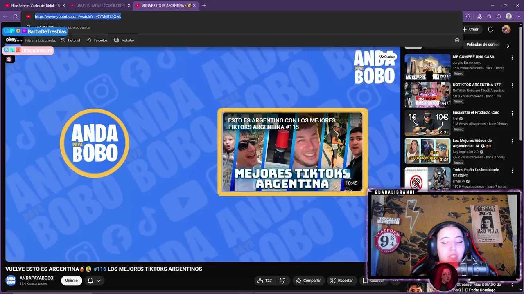
Task: Open options for ME COMPRÉ UNA CASA
Action: (x=512, y=58)
